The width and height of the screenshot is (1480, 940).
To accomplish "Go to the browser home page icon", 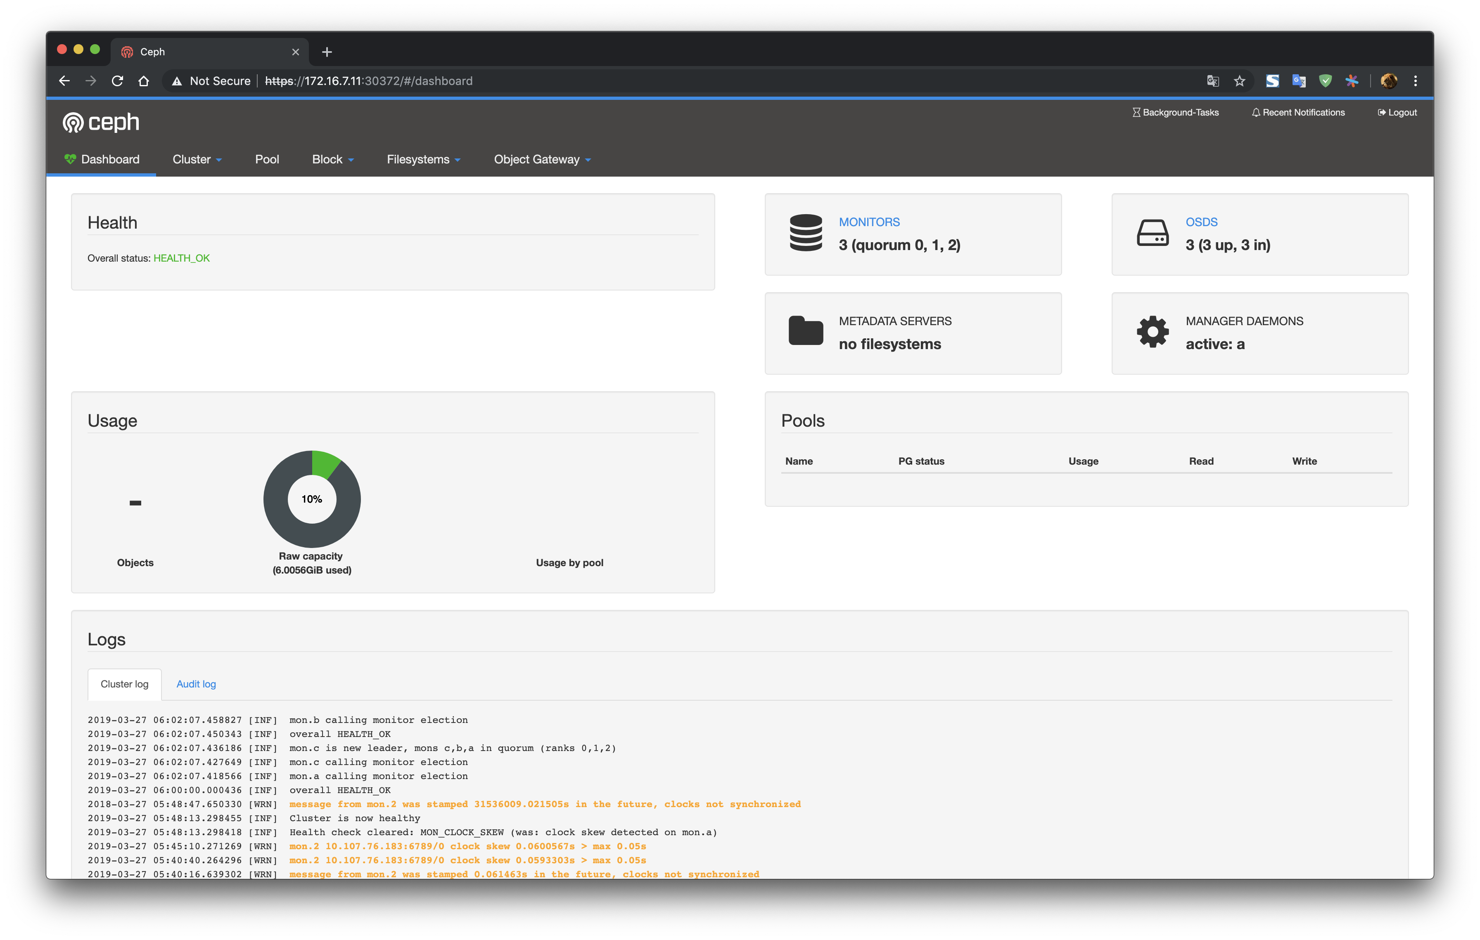I will [144, 81].
